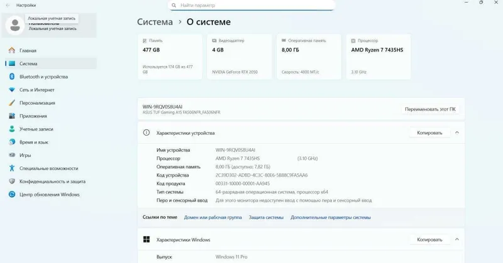Click the Оперативная память card icon

[x=284, y=40]
